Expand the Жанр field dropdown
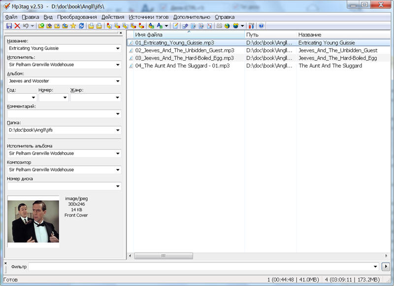394x286 pixels. coord(118,97)
